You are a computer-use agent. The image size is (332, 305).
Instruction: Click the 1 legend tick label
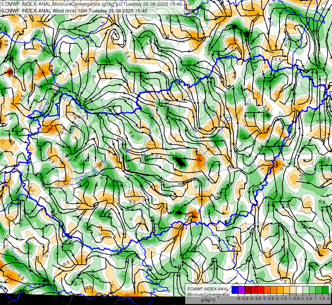[315, 299]
